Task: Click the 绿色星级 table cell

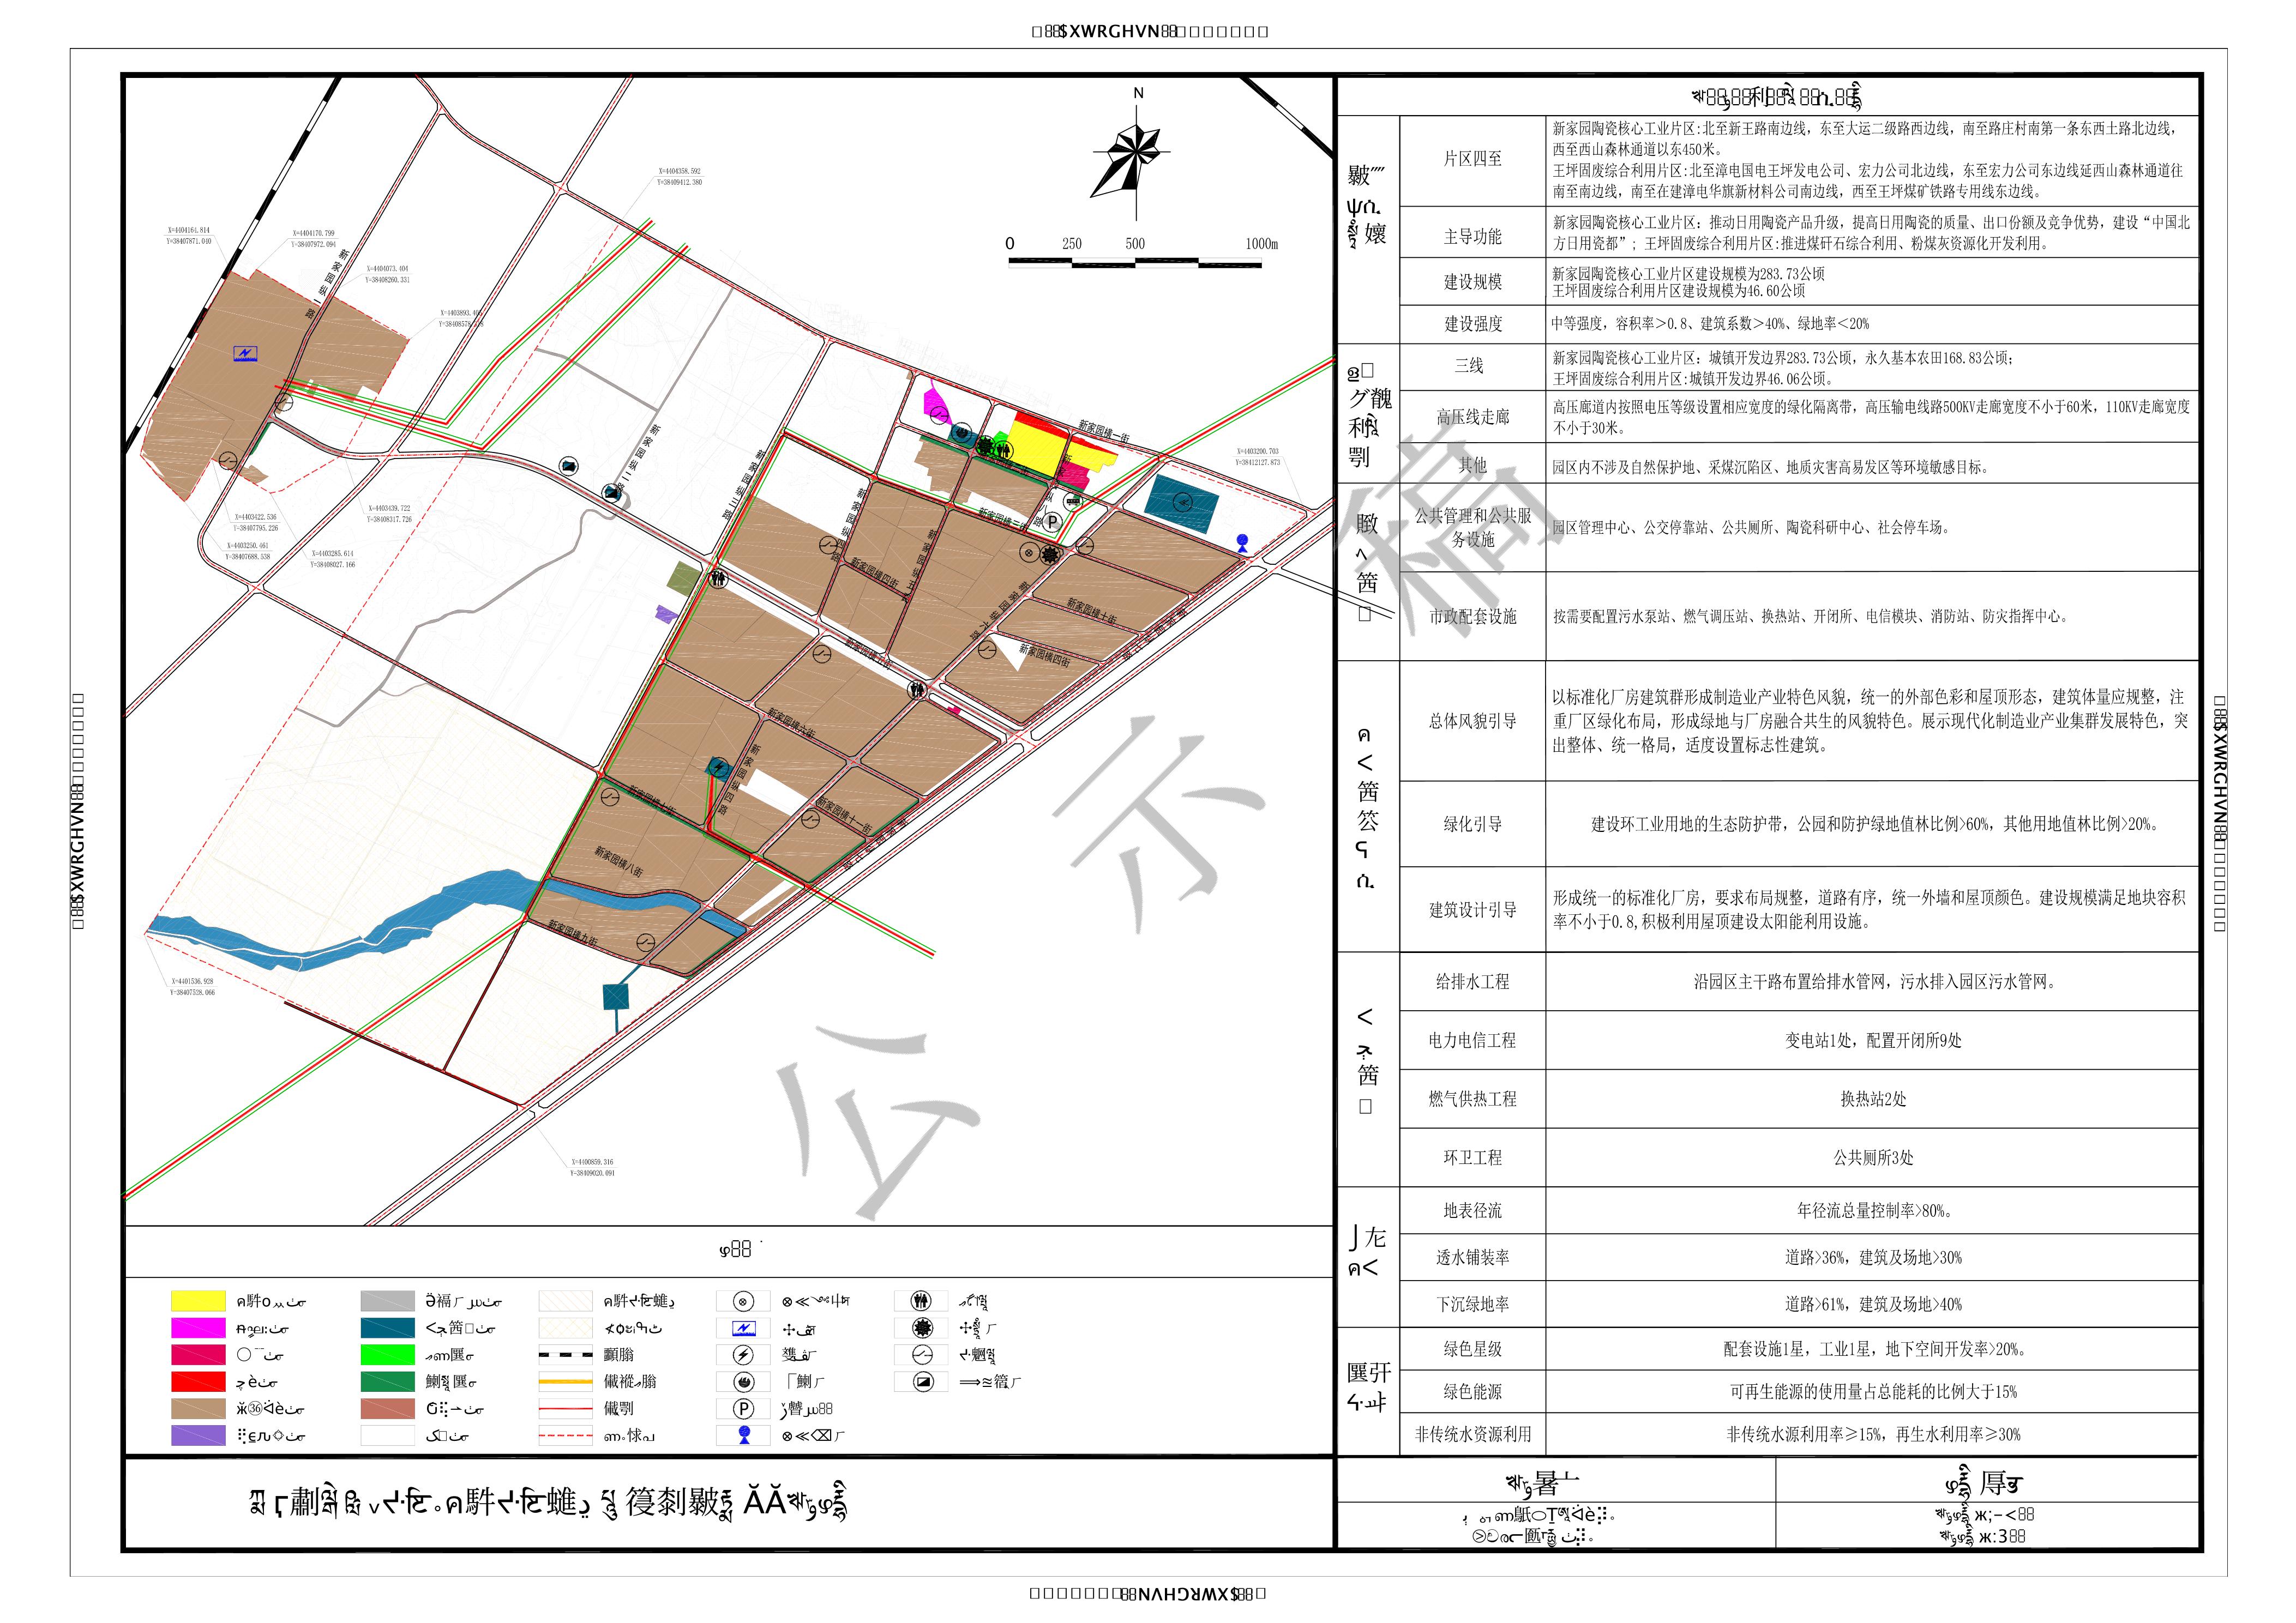Action: tap(1472, 1349)
